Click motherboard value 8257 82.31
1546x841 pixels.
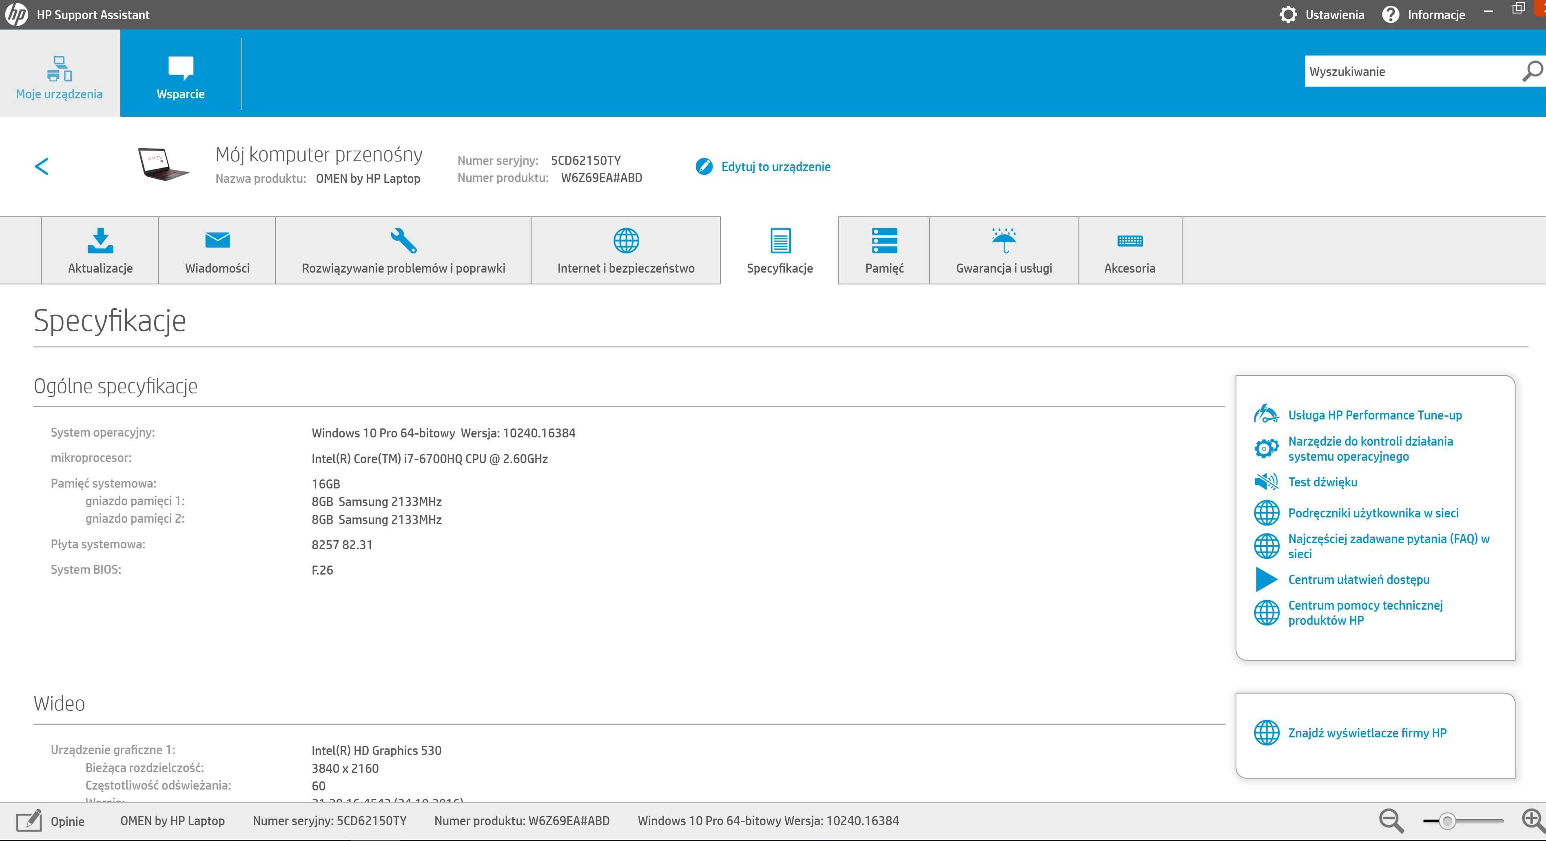pos(342,544)
